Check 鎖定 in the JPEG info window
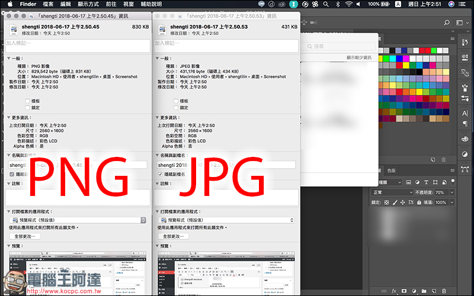The image size is (474, 296). click(176, 108)
